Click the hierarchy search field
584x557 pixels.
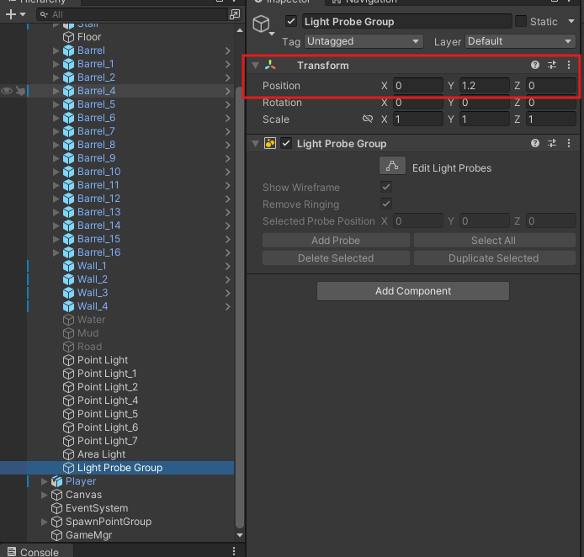pyautogui.click(x=132, y=14)
